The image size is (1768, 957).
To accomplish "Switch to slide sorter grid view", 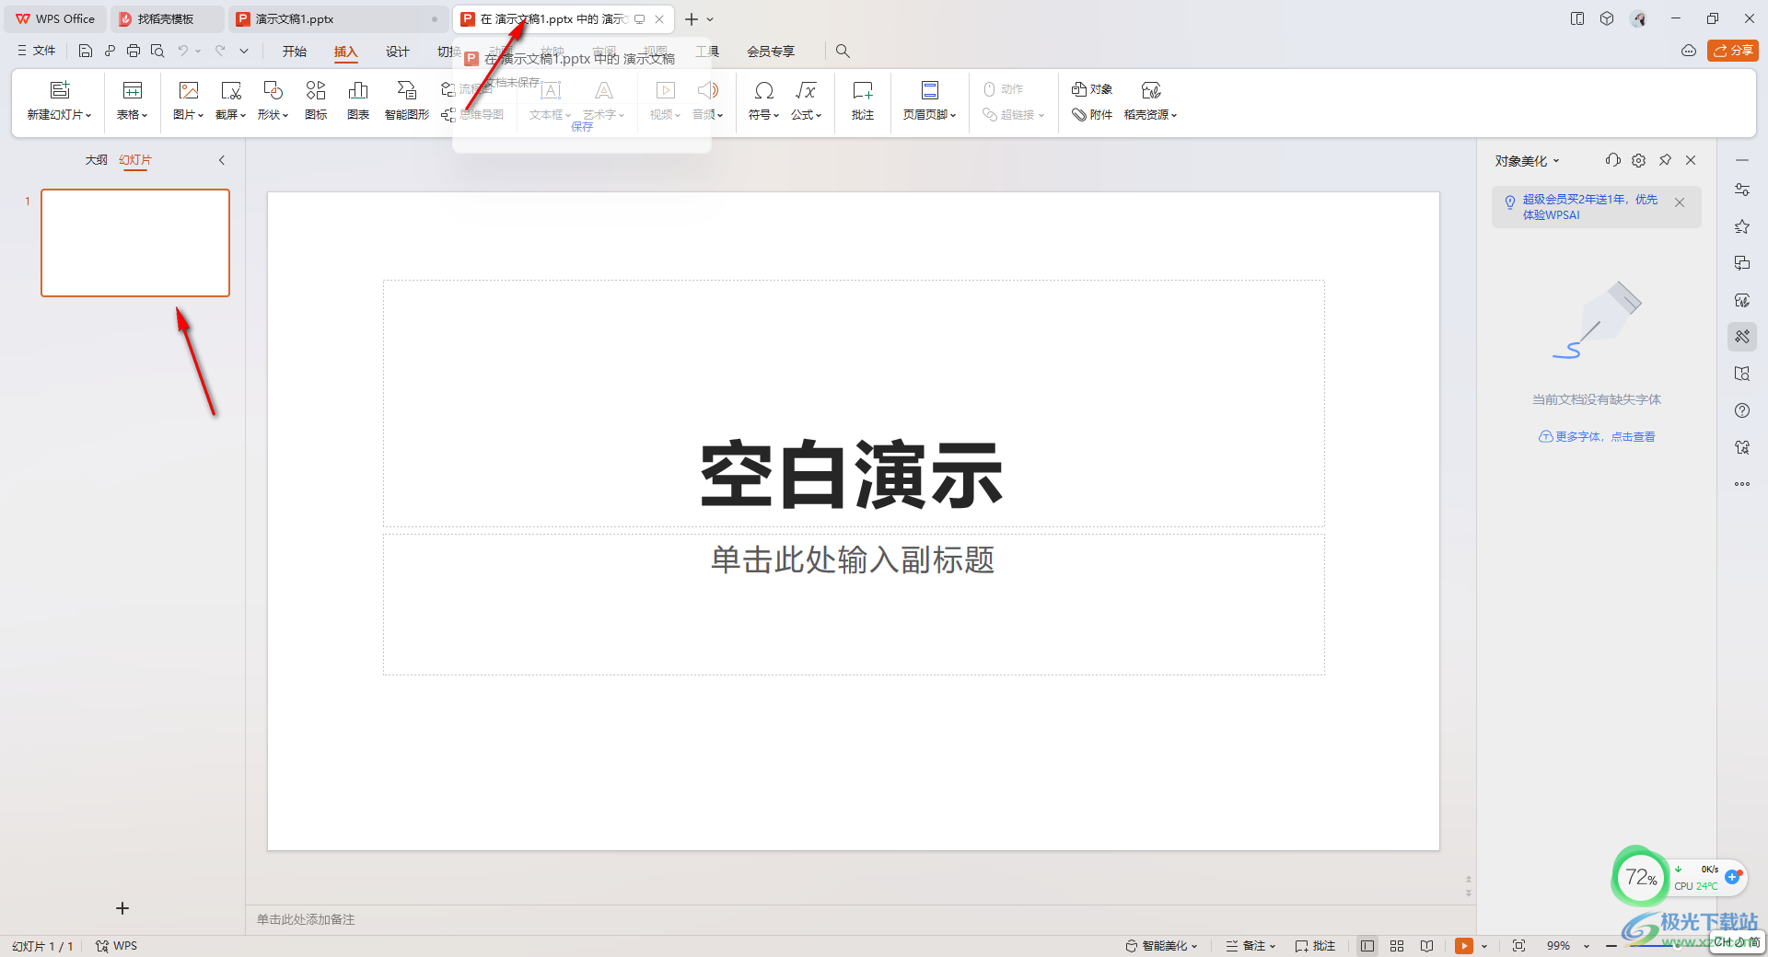I will (1397, 946).
